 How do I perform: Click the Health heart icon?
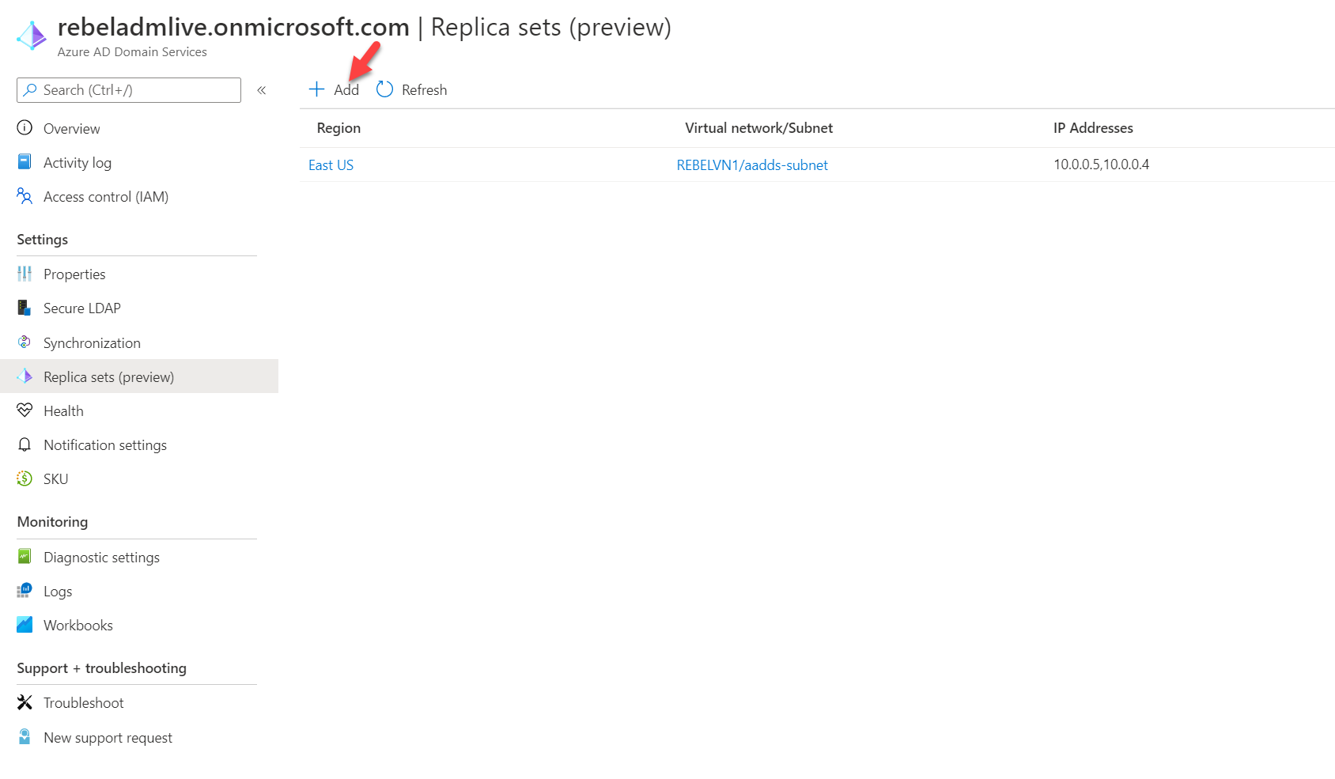[25, 410]
